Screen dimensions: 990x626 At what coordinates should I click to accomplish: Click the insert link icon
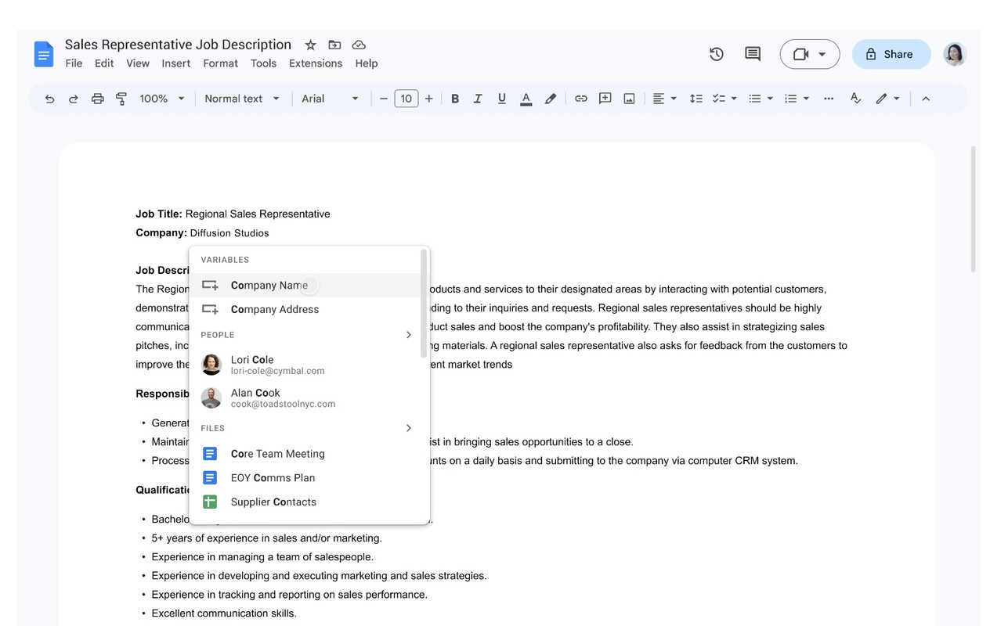(581, 99)
